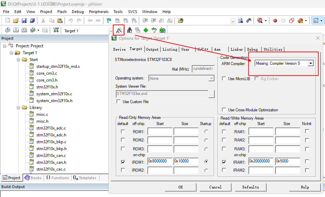Click the Pack Installer icon

click(x=162, y=30)
